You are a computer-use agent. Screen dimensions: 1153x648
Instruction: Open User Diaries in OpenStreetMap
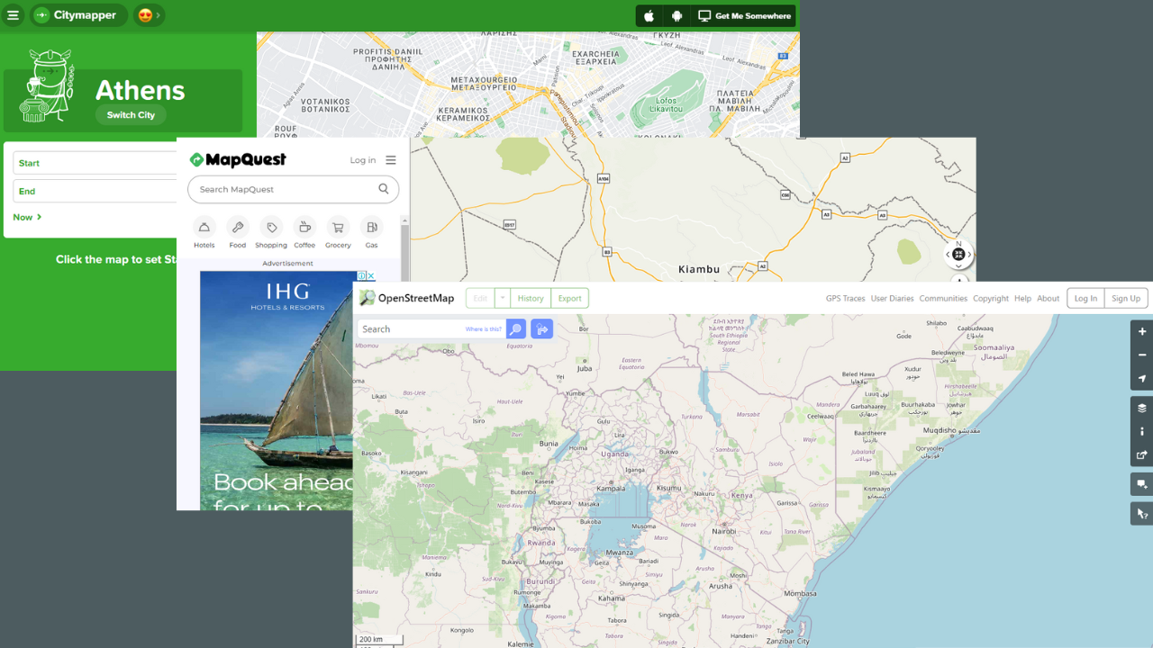892,298
